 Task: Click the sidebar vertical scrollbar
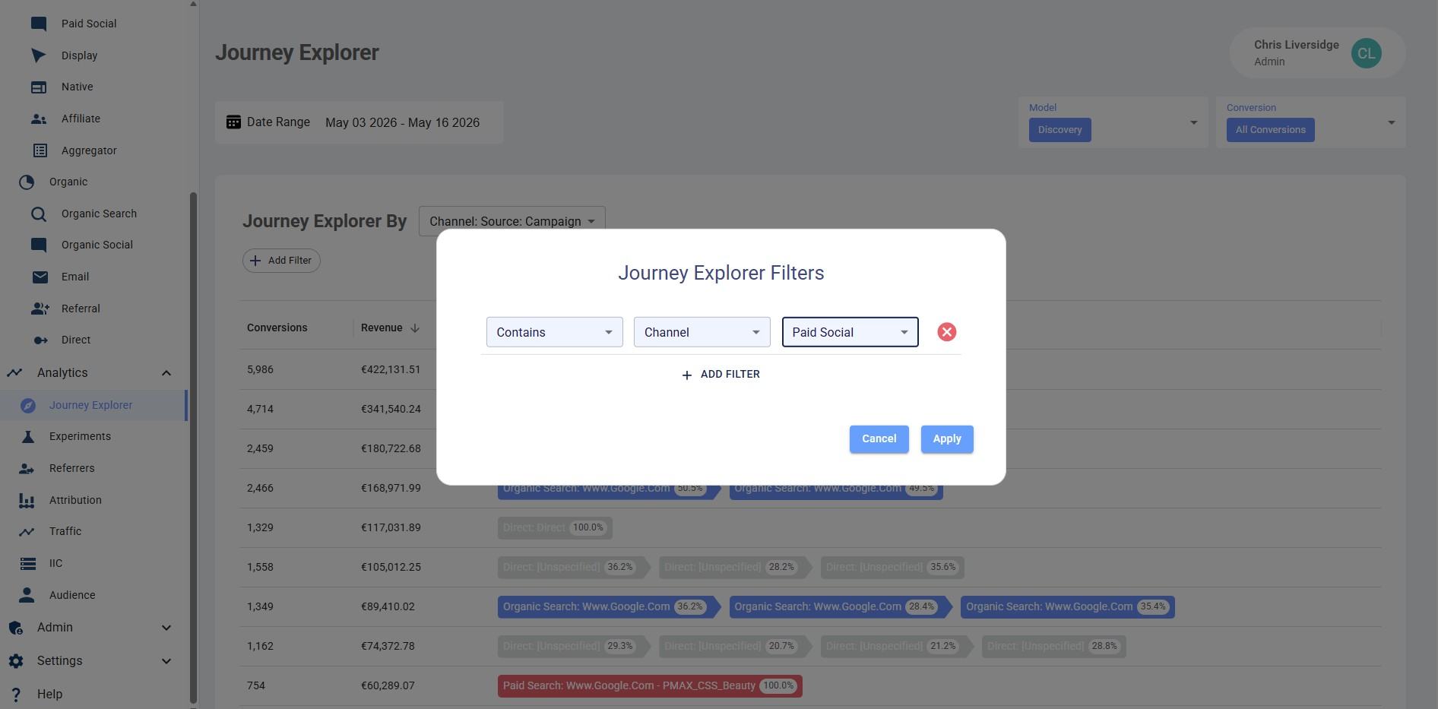tap(193, 448)
